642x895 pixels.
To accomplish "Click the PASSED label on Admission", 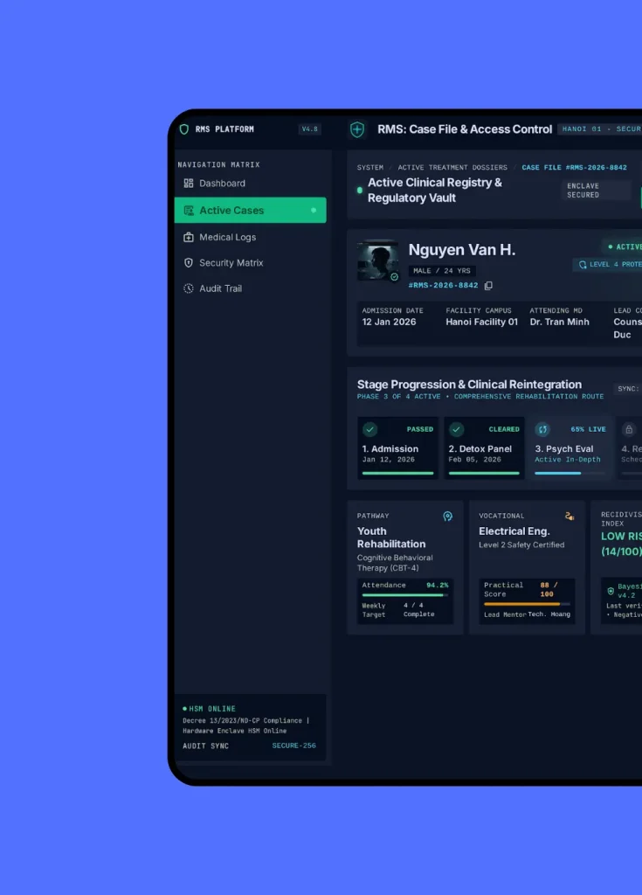I will [420, 429].
